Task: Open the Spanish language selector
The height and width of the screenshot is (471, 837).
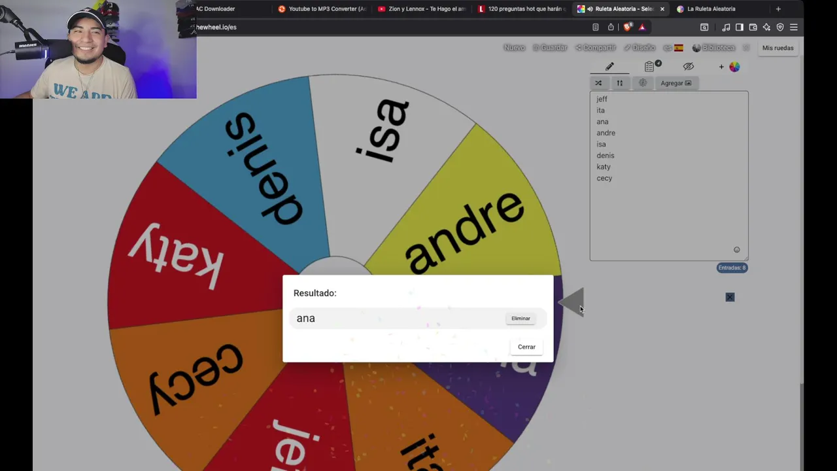Action: (673, 48)
